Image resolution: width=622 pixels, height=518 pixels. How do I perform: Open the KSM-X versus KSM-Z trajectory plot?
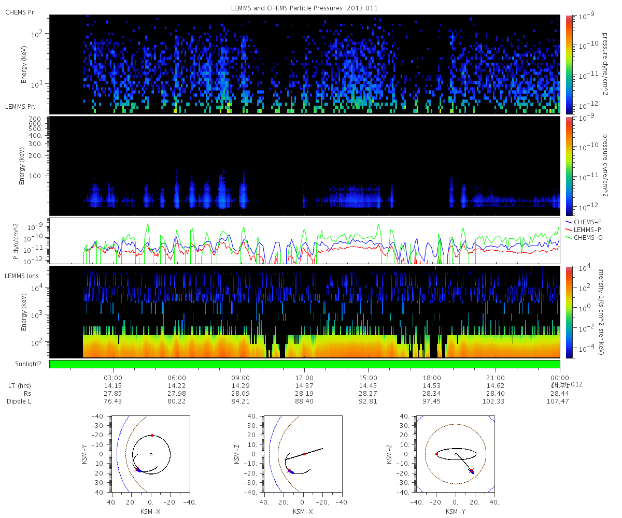[303, 453]
